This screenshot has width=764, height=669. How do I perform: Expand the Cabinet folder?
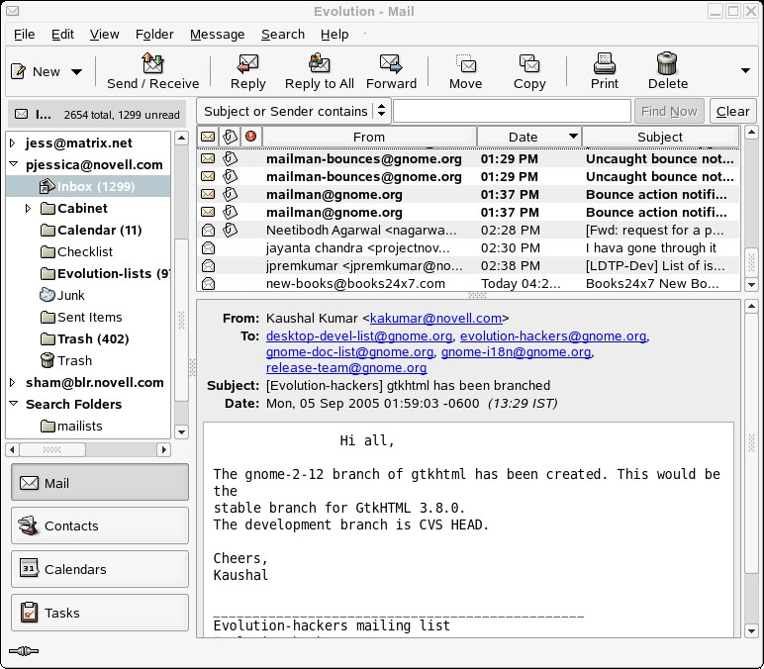tap(29, 209)
